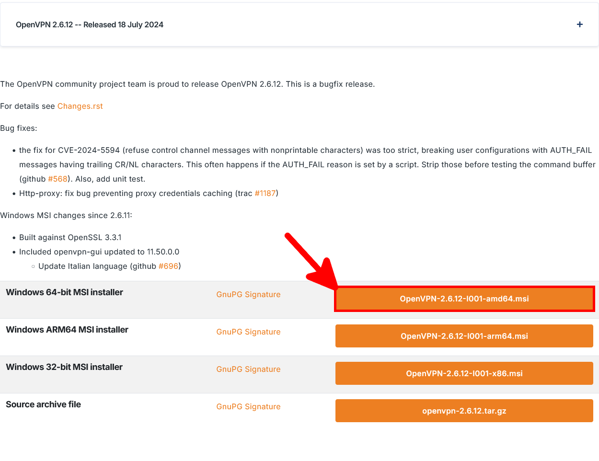Download the openvpn-2.6.12.tar.gz source archive

[464, 411]
